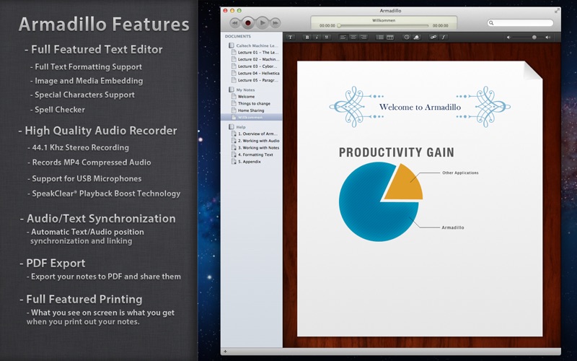Screen dimensions: 577x361
Task: Click the remaining time 00:00:00 on right
Action: pyautogui.click(x=440, y=26)
